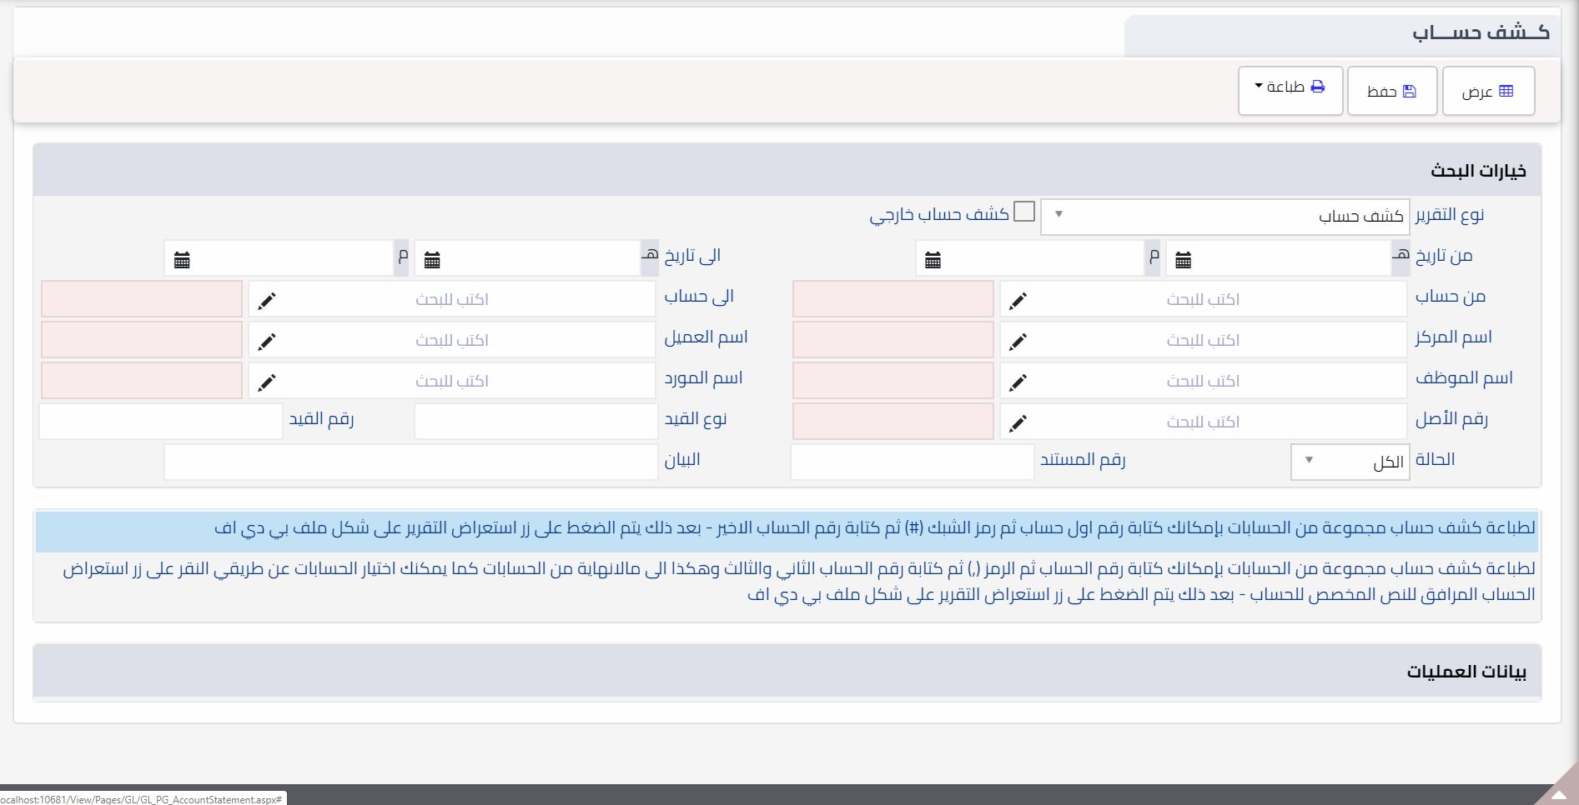Click pencil icon for اسم الموظف
Screen dimensions: 1579x805
tap(1018, 382)
